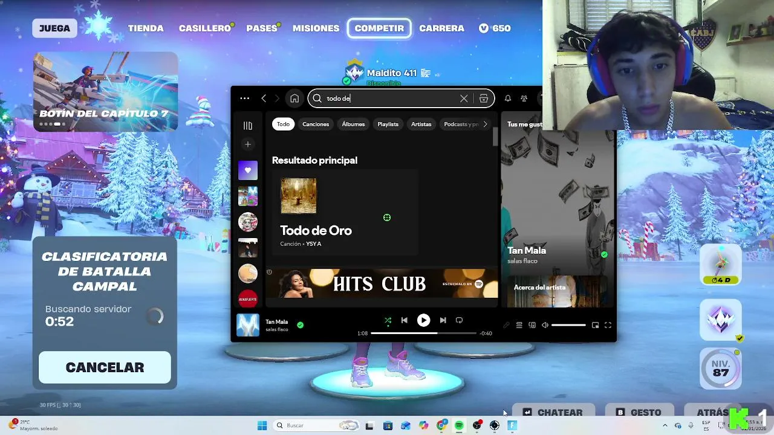Open Friend Activity icon
Viewport: 774px width, 435px height.
pos(524,98)
